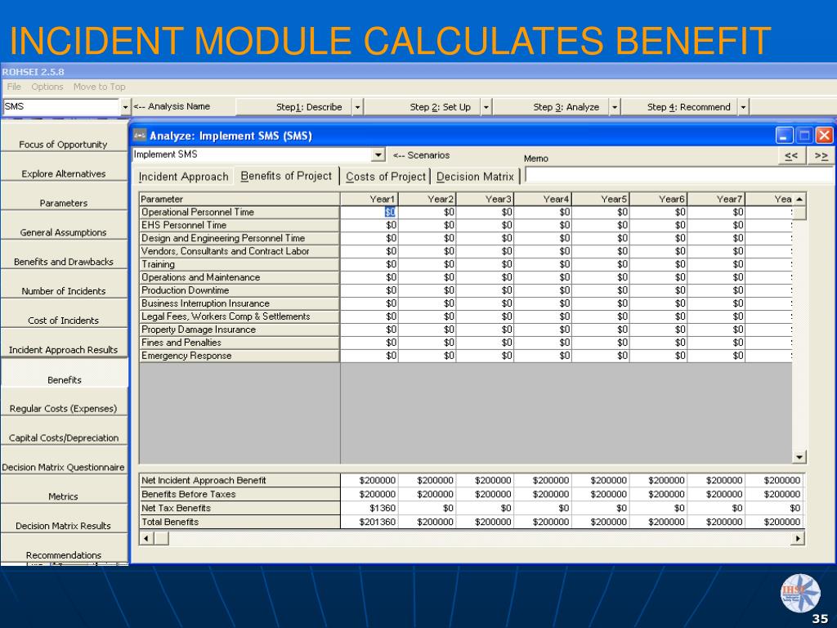Click the Step 4: Recommend button

tap(679, 107)
